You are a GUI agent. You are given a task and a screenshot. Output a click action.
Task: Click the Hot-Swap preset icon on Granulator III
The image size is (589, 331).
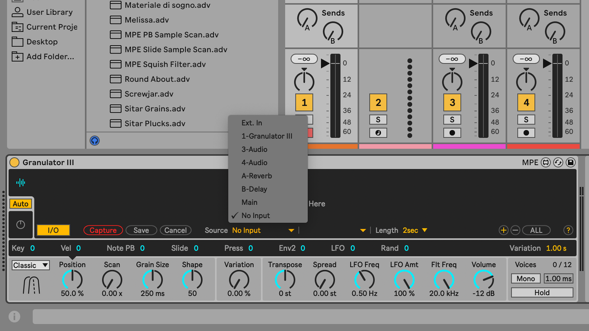(558, 162)
